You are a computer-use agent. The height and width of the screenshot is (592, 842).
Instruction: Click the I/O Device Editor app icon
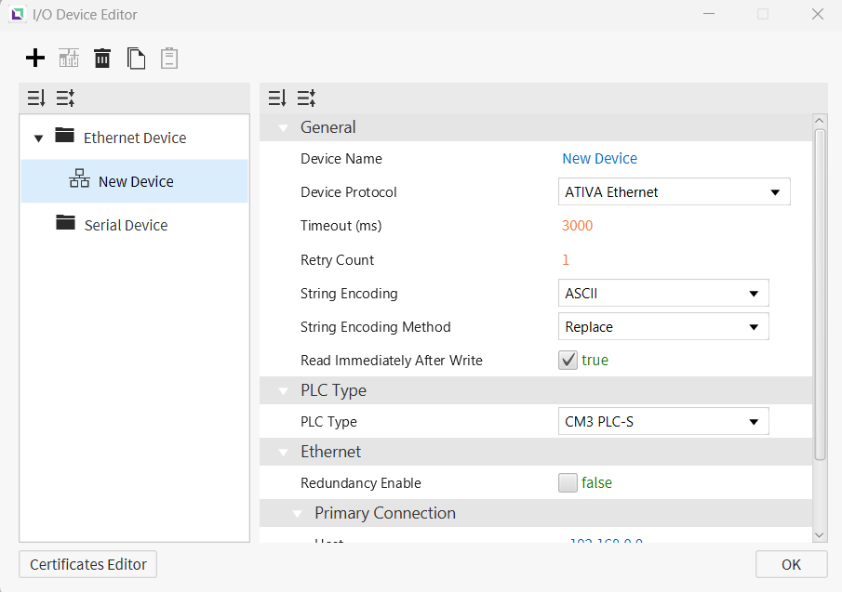click(x=18, y=14)
